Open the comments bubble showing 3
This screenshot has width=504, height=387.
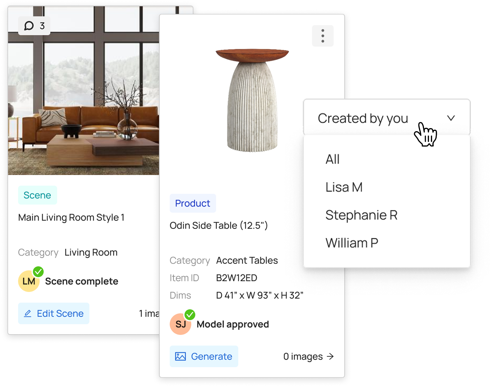click(x=34, y=26)
